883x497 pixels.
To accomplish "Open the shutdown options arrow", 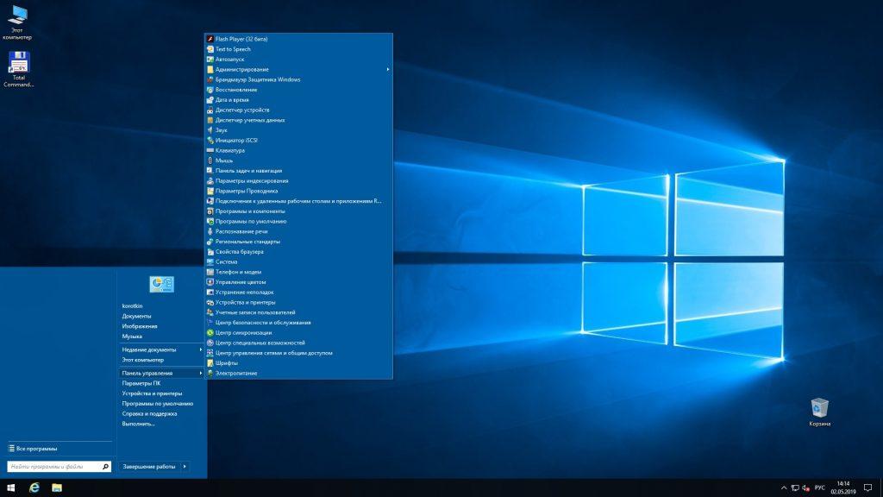I will point(185,467).
